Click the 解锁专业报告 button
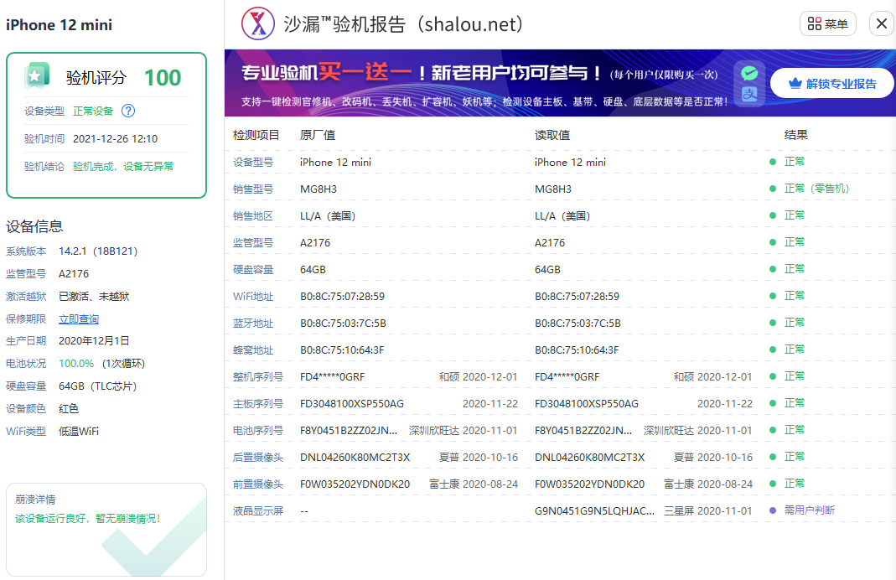Image resolution: width=896 pixels, height=580 pixels. pos(832,84)
